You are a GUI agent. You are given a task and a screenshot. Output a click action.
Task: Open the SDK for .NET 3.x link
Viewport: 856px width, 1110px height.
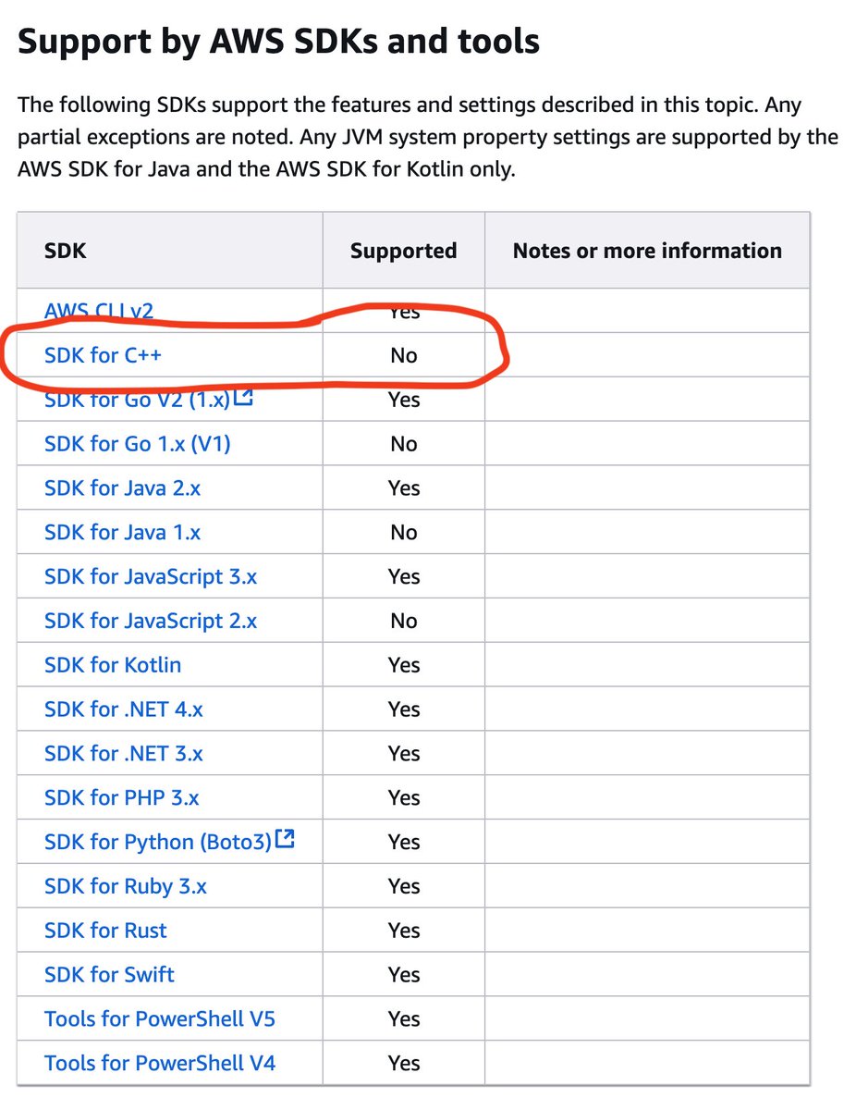[x=124, y=754]
